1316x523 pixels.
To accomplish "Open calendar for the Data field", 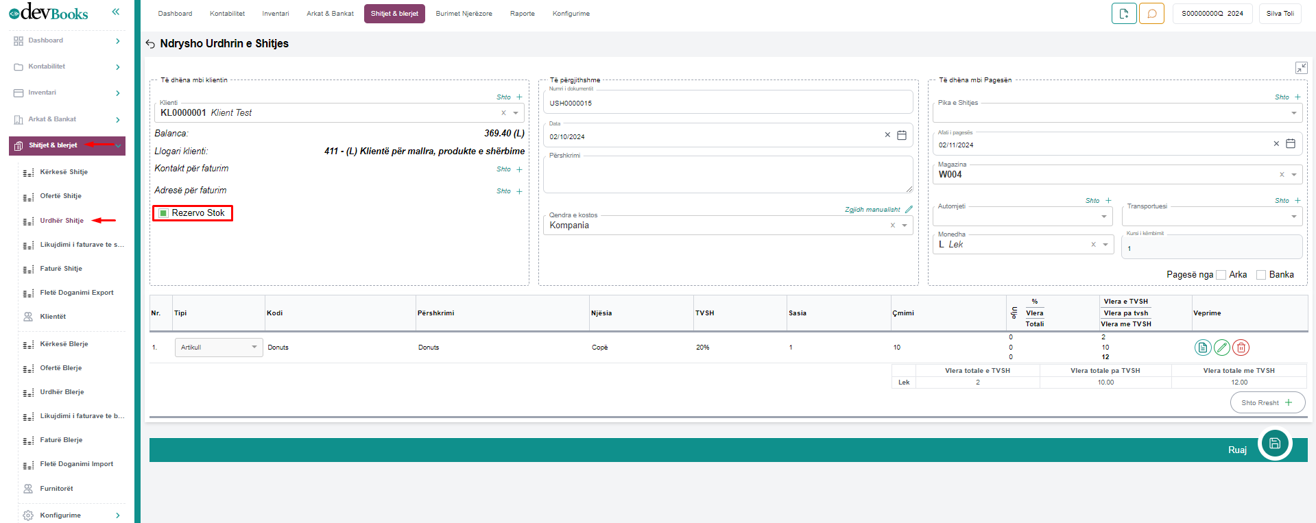I will pos(902,136).
